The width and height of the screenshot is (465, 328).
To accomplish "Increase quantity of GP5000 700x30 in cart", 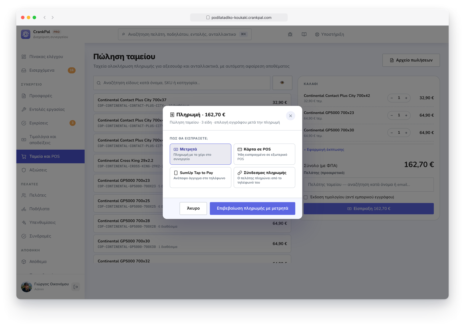I will coord(406,133).
